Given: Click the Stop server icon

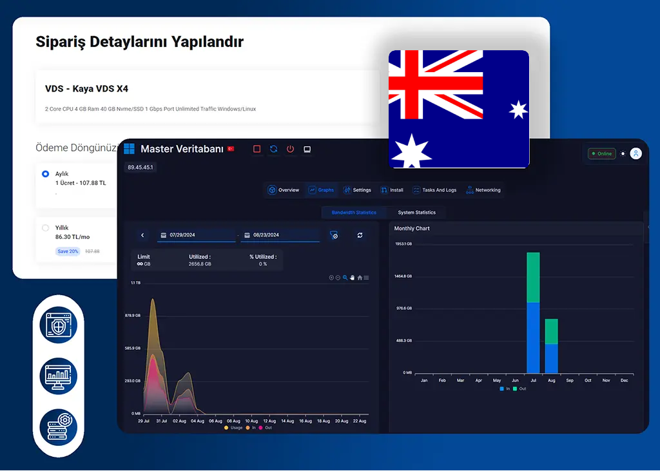Looking at the screenshot, I should (257, 149).
